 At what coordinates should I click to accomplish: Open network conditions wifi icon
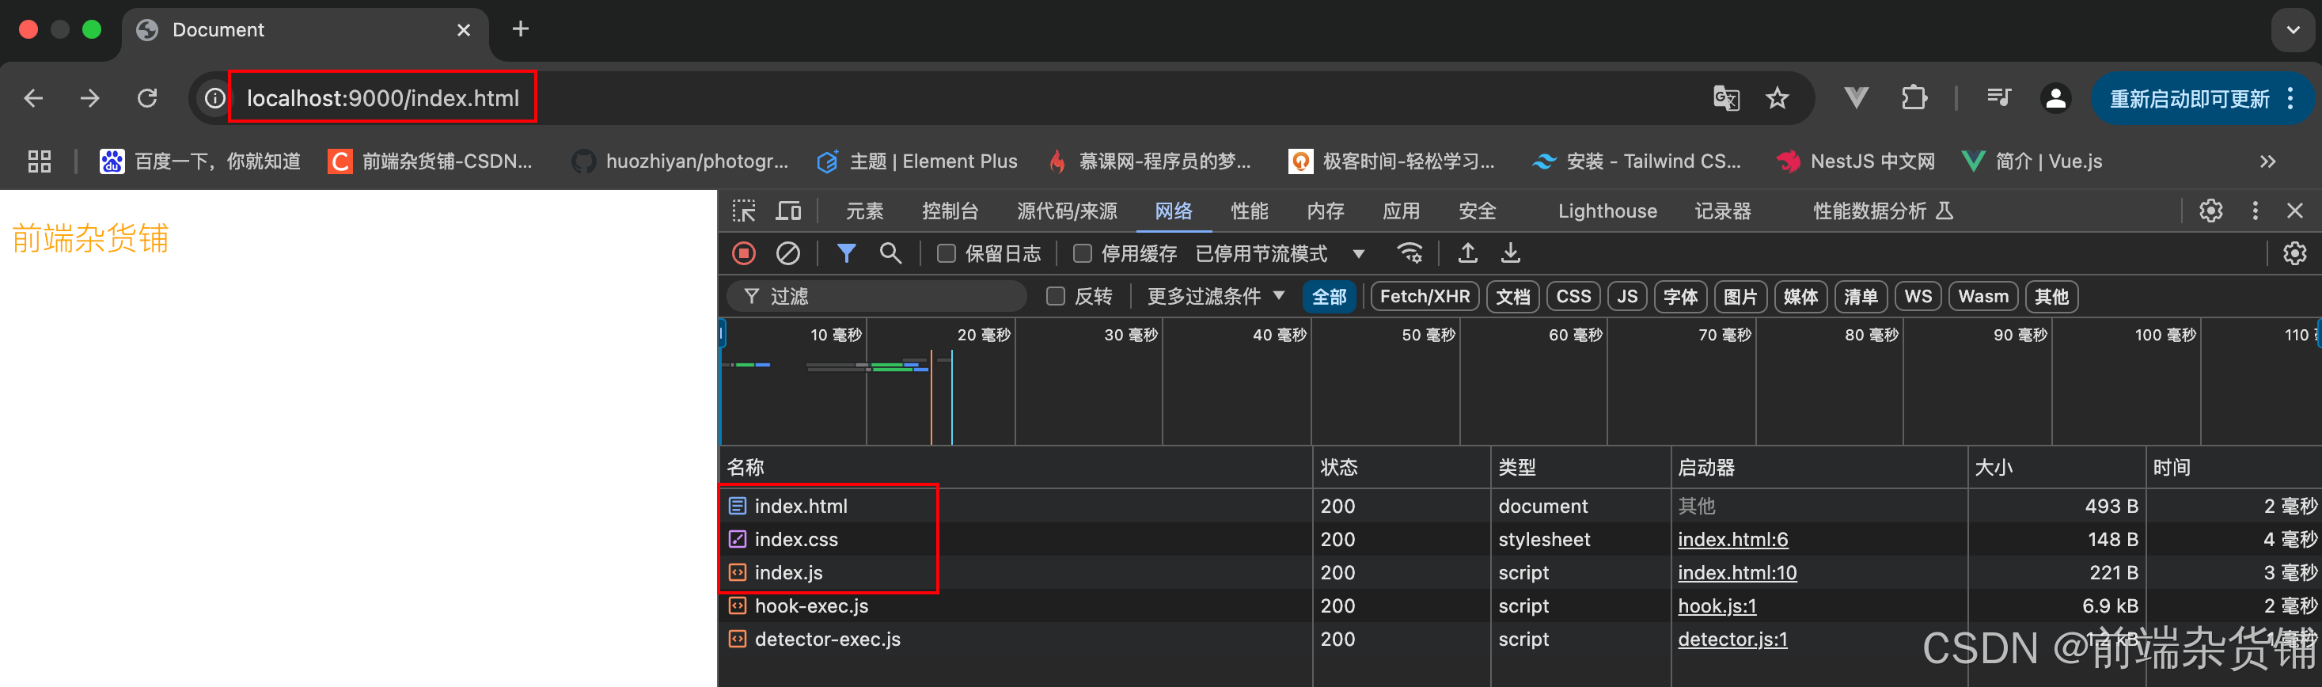(x=1410, y=253)
